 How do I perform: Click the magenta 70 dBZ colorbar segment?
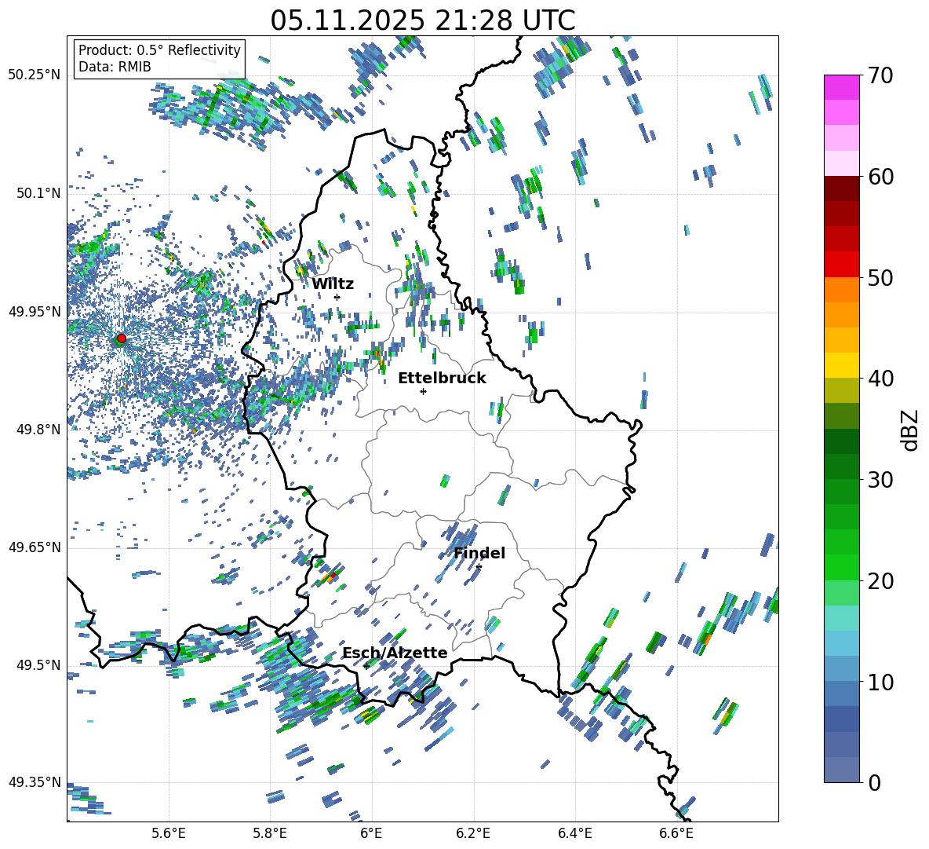[x=841, y=87]
